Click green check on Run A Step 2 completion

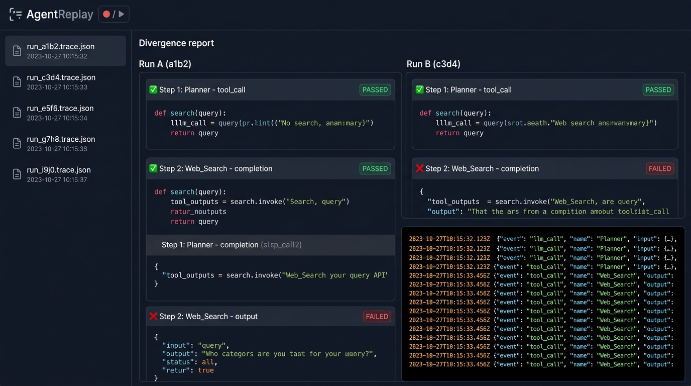click(x=153, y=168)
